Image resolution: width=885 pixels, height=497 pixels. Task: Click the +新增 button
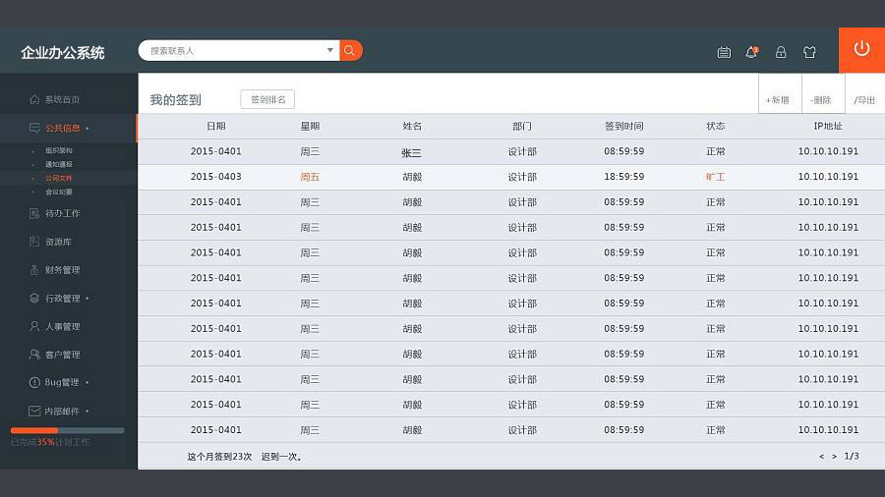click(x=778, y=99)
